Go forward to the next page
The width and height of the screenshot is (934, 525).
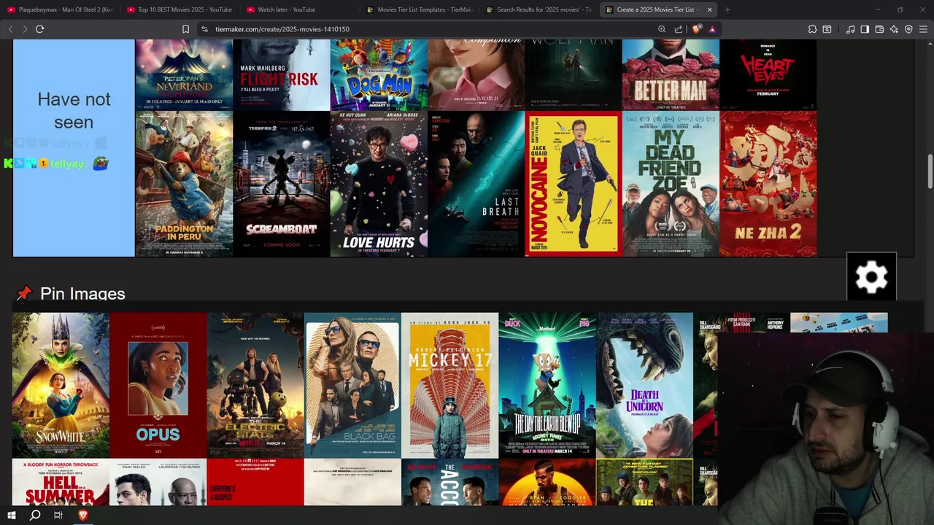pos(25,29)
